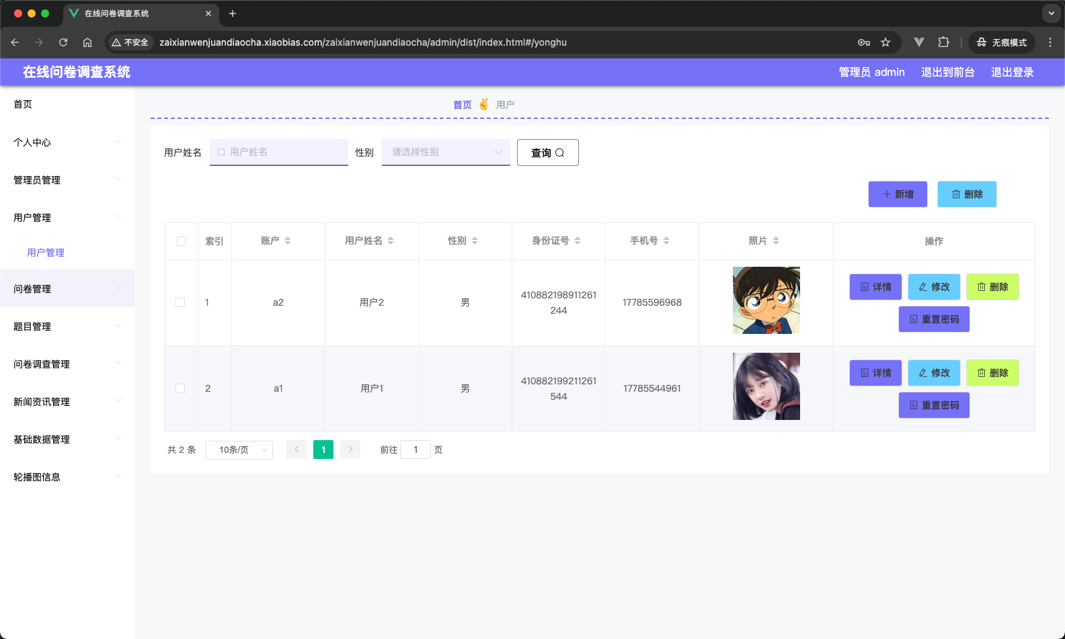Click phone number 17785596968
Screen dimensions: 1065x639
[652, 302]
